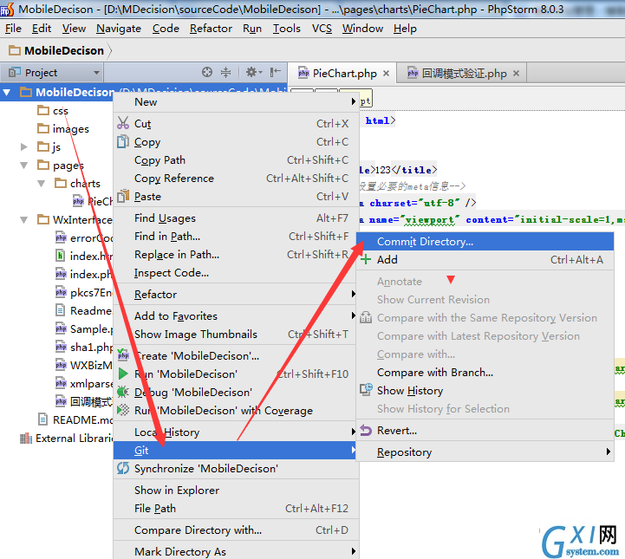Choose Add to Favorites entry
The width and height of the screenshot is (625, 559).
pos(236,315)
